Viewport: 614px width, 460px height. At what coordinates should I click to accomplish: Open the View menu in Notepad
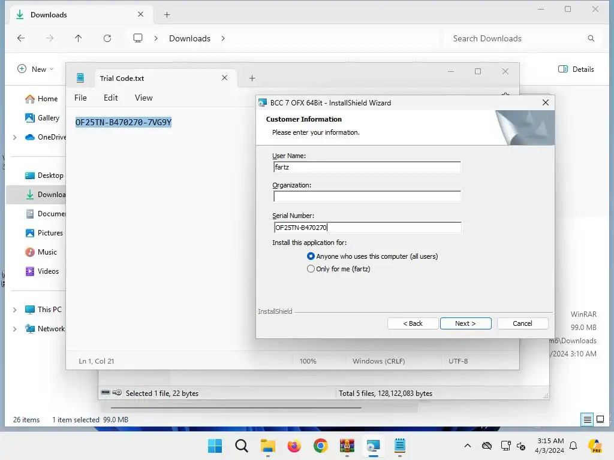[x=144, y=98]
